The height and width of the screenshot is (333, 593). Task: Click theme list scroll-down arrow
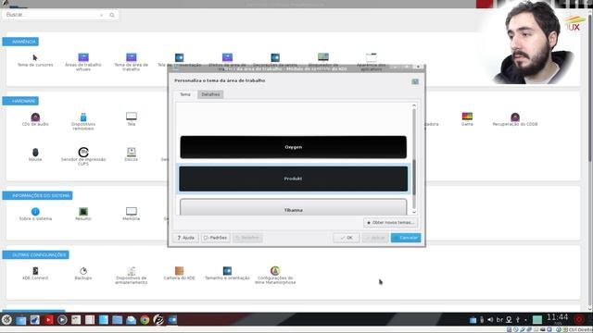(x=414, y=212)
